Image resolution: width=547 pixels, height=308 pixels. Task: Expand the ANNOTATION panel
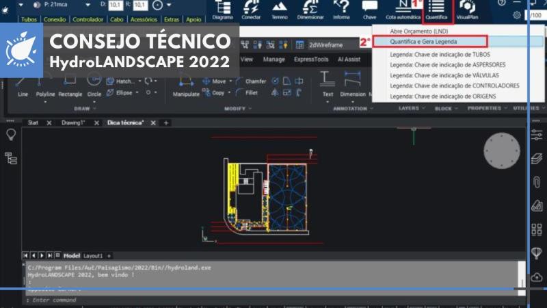(x=353, y=109)
